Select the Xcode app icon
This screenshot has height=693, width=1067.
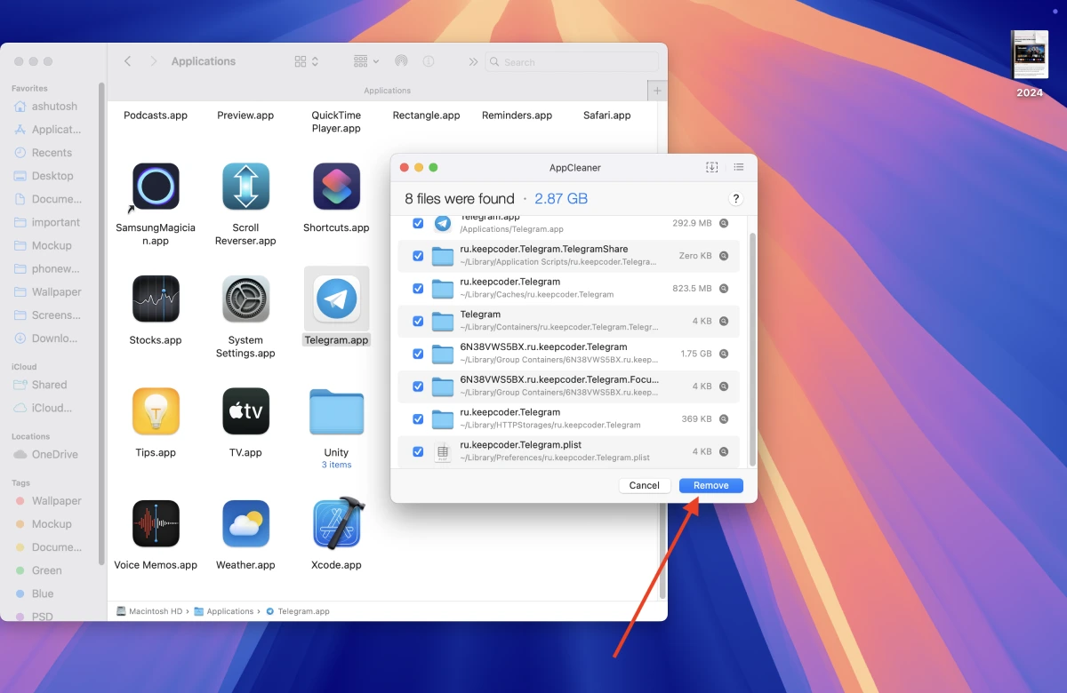coord(338,522)
